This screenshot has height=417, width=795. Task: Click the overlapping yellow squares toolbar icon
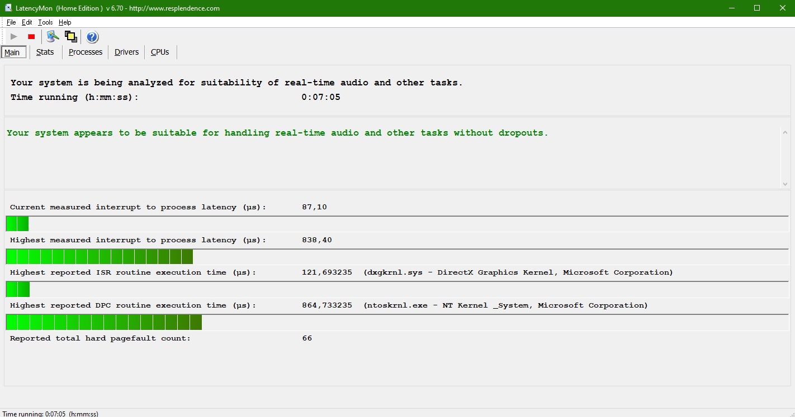[70, 37]
